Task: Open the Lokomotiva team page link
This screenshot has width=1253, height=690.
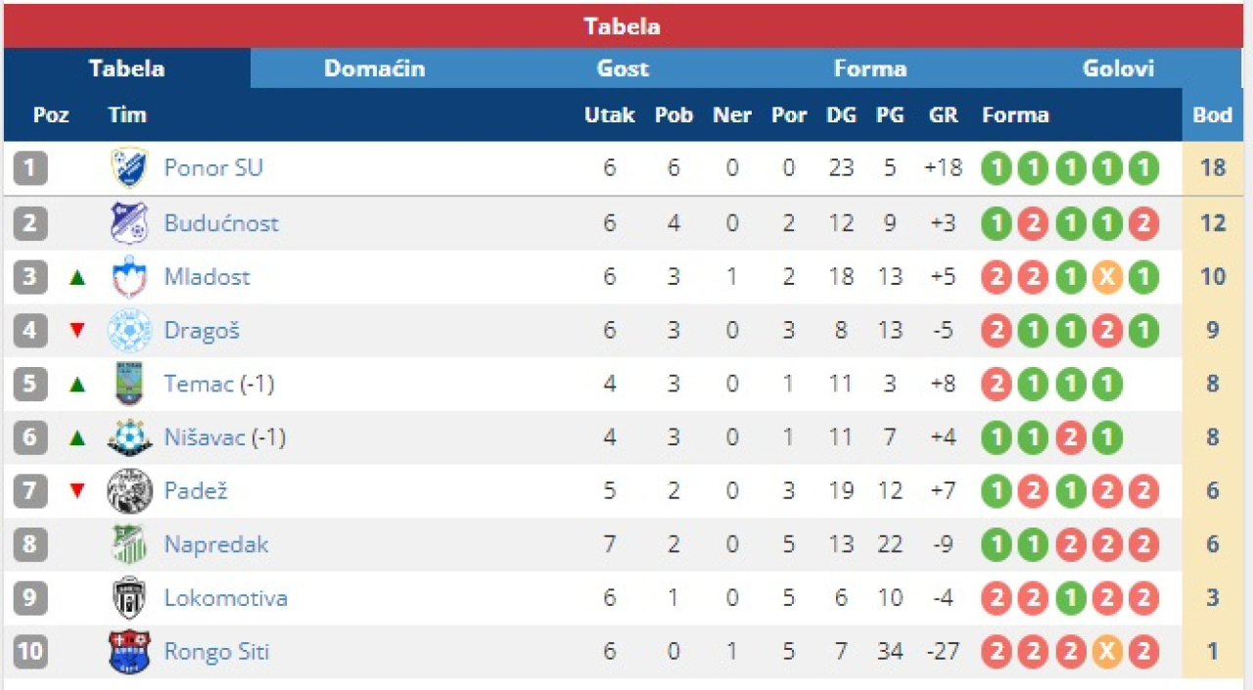Action: (225, 598)
